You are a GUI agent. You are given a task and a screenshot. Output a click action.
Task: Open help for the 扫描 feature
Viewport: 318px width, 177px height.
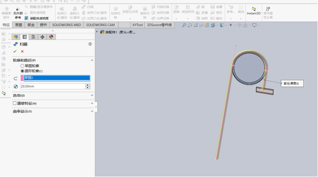90,44
